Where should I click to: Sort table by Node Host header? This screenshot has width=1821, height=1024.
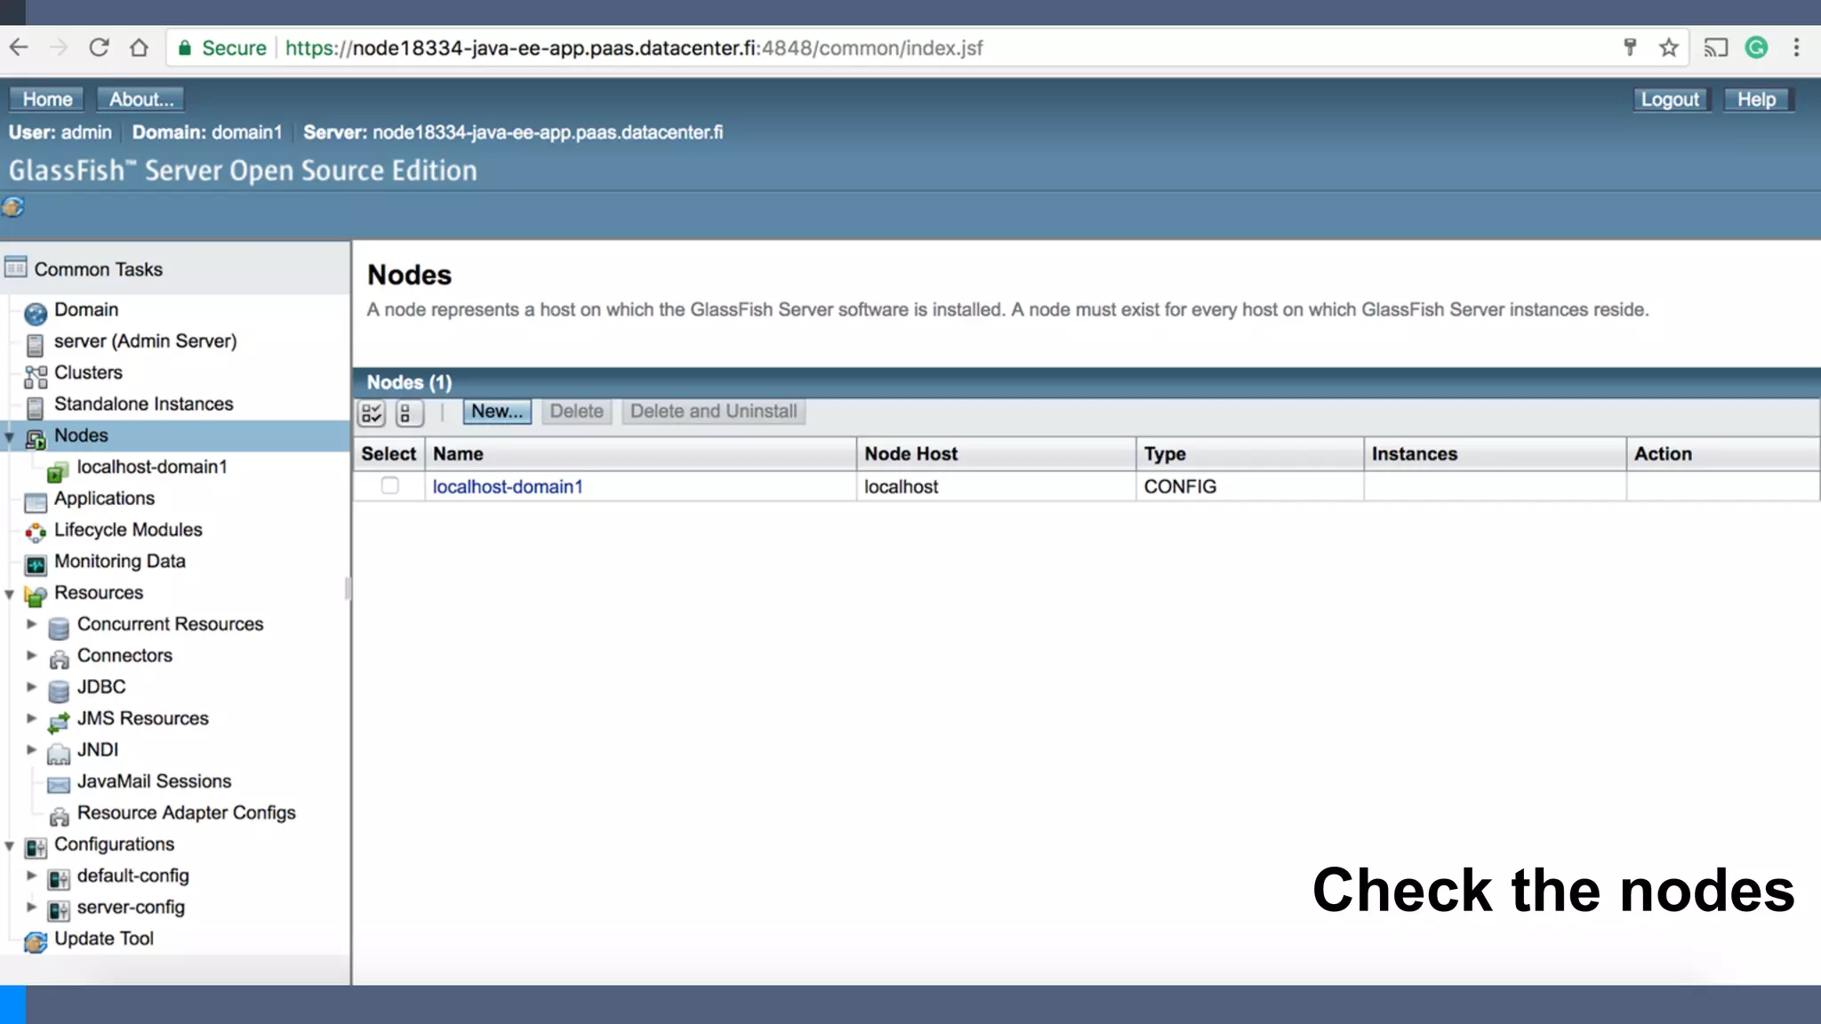point(910,454)
